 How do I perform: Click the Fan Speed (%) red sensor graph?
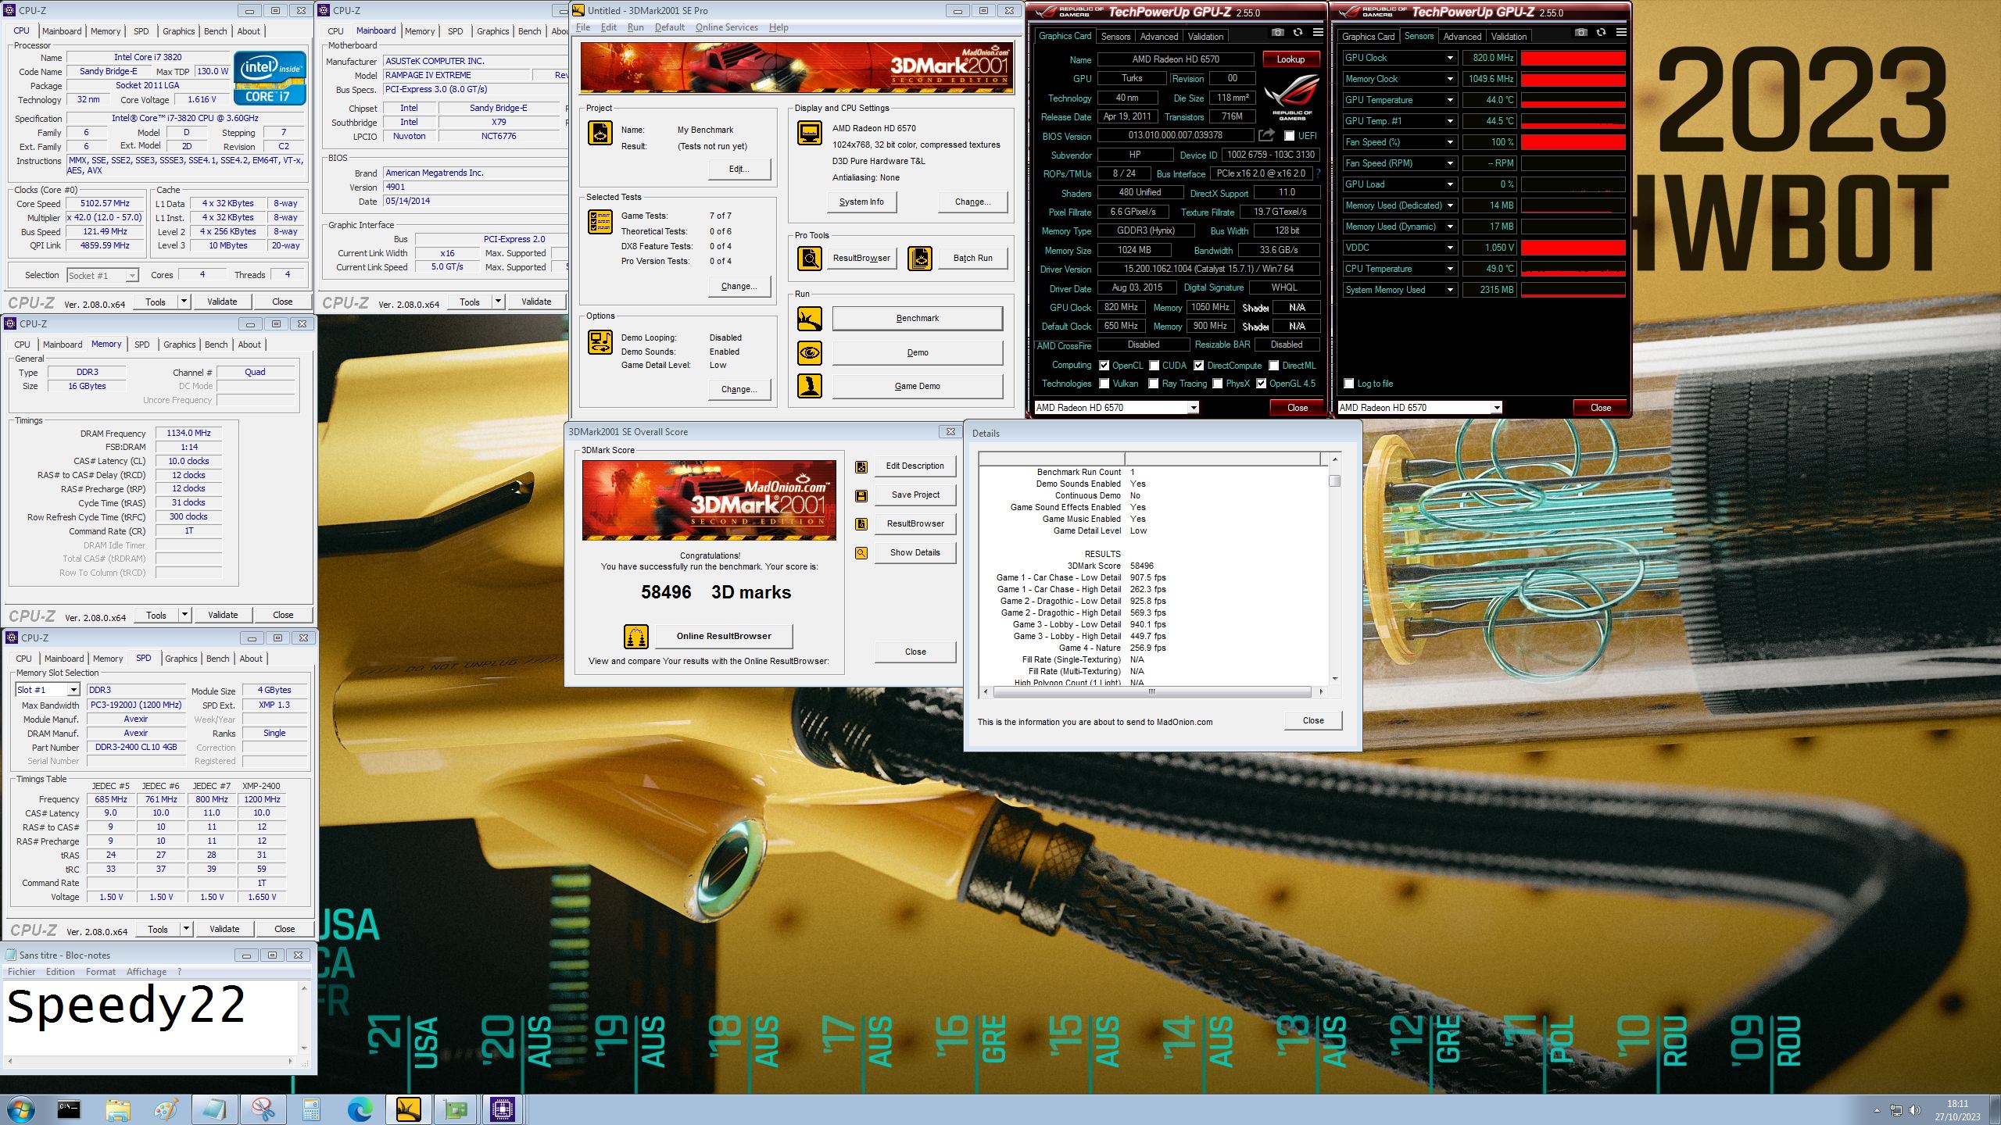[x=1573, y=142]
